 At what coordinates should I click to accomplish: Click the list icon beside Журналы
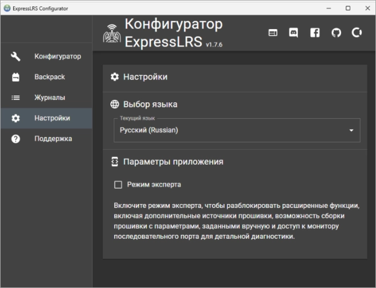(x=15, y=98)
